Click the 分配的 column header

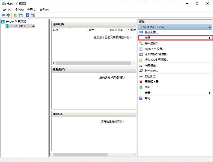pyautogui.click(x=132, y=30)
